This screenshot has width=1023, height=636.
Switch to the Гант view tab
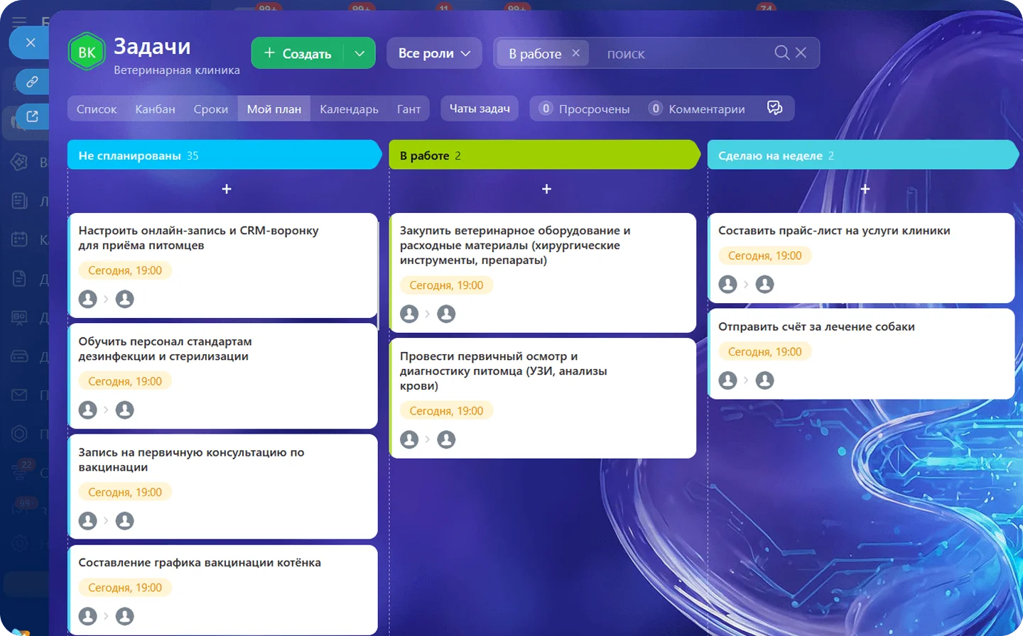click(x=408, y=109)
